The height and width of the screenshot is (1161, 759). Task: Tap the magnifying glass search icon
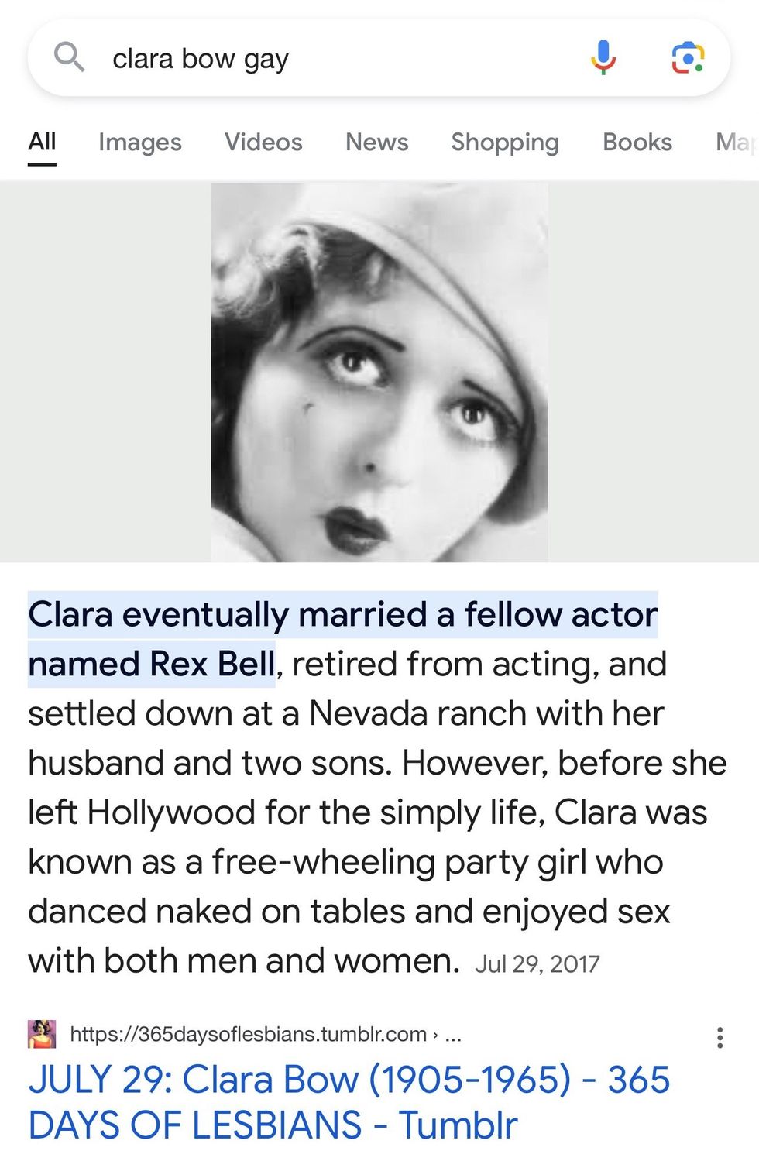69,57
